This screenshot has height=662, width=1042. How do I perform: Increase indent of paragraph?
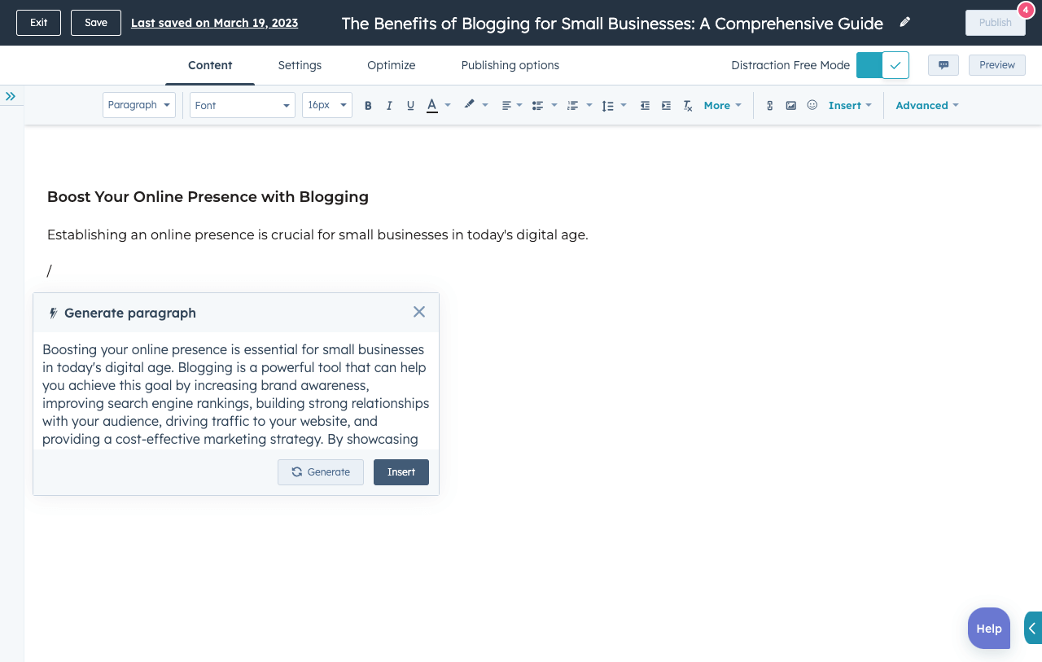click(666, 106)
